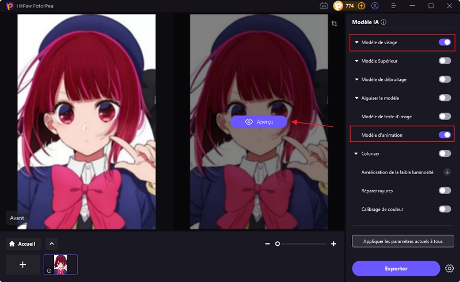Open export settings gear icon

tap(449, 268)
